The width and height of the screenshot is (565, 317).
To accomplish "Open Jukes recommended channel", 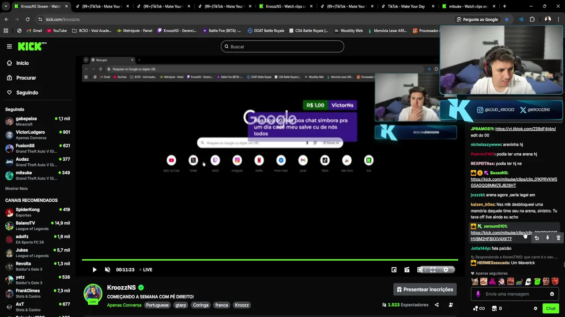I will coord(38,253).
